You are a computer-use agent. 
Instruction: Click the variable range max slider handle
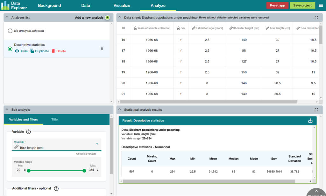coord(84,171)
